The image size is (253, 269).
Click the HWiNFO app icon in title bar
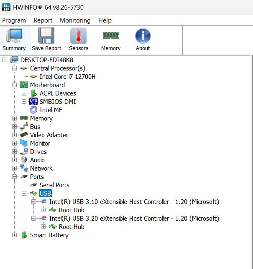click(6, 7)
